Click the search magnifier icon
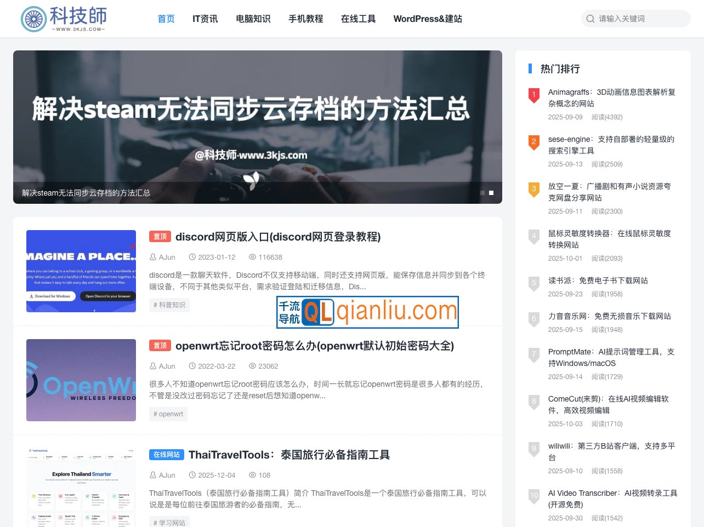This screenshot has height=527, width=704. pyautogui.click(x=590, y=18)
